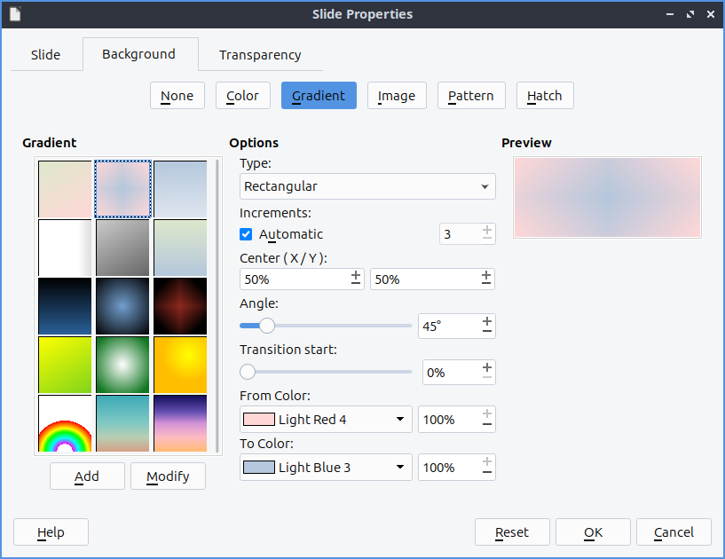Viewport: 725px width, 559px height.
Task: Click the Center X percentage field
Action: pyautogui.click(x=294, y=279)
